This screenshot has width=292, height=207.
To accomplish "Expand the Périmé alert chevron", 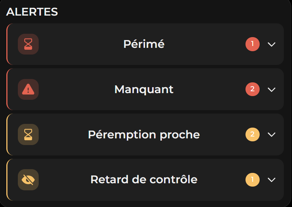I will pyautogui.click(x=272, y=44).
